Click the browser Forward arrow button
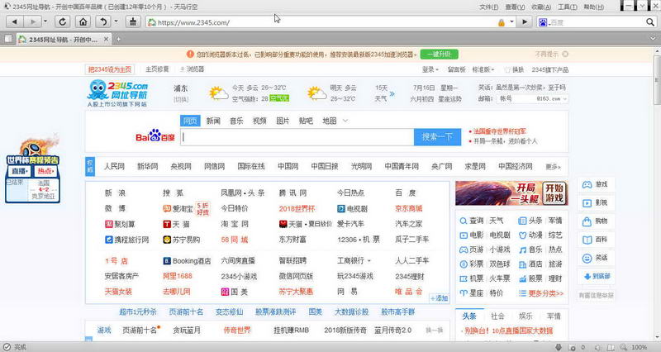The height and width of the screenshot is (352, 661). tap(32, 22)
